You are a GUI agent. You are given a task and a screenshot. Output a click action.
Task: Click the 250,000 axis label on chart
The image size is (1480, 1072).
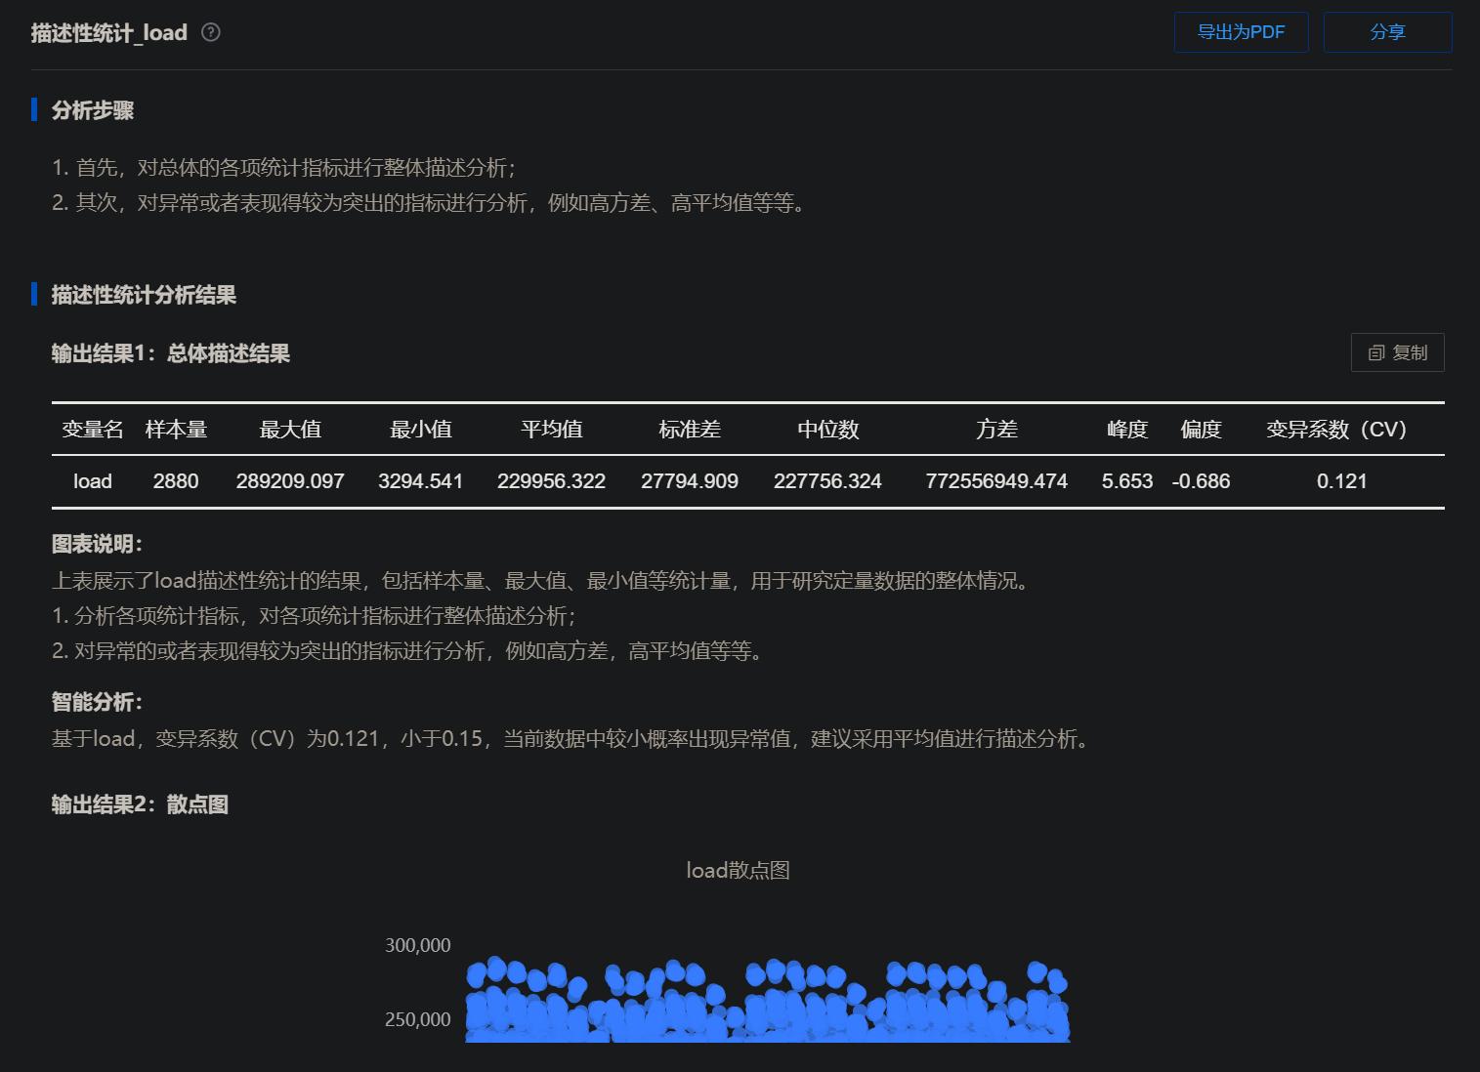[417, 1018]
